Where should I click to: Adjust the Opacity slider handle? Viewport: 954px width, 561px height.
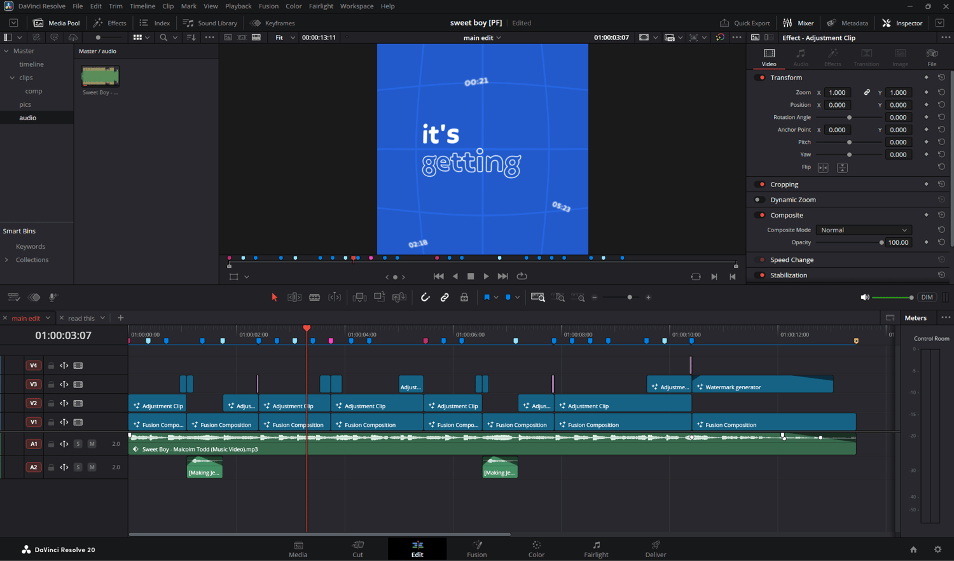tap(881, 243)
